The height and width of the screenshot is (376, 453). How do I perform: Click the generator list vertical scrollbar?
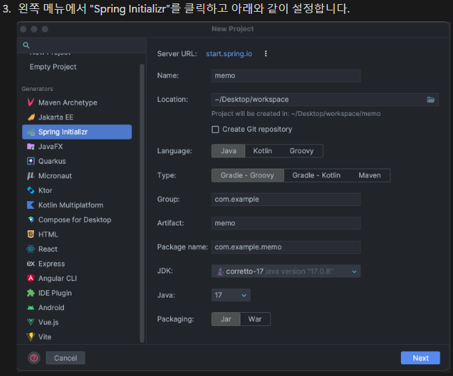(142, 203)
